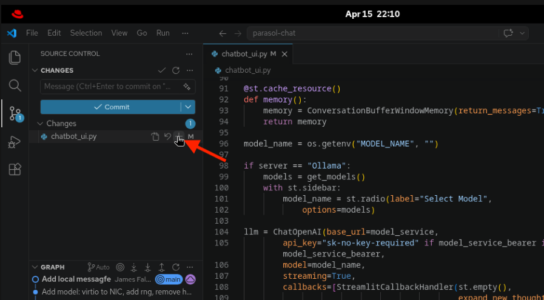The height and width of the screenshot is (300, 544).
Task: Open the Extensions view
Action: (15, 170)
